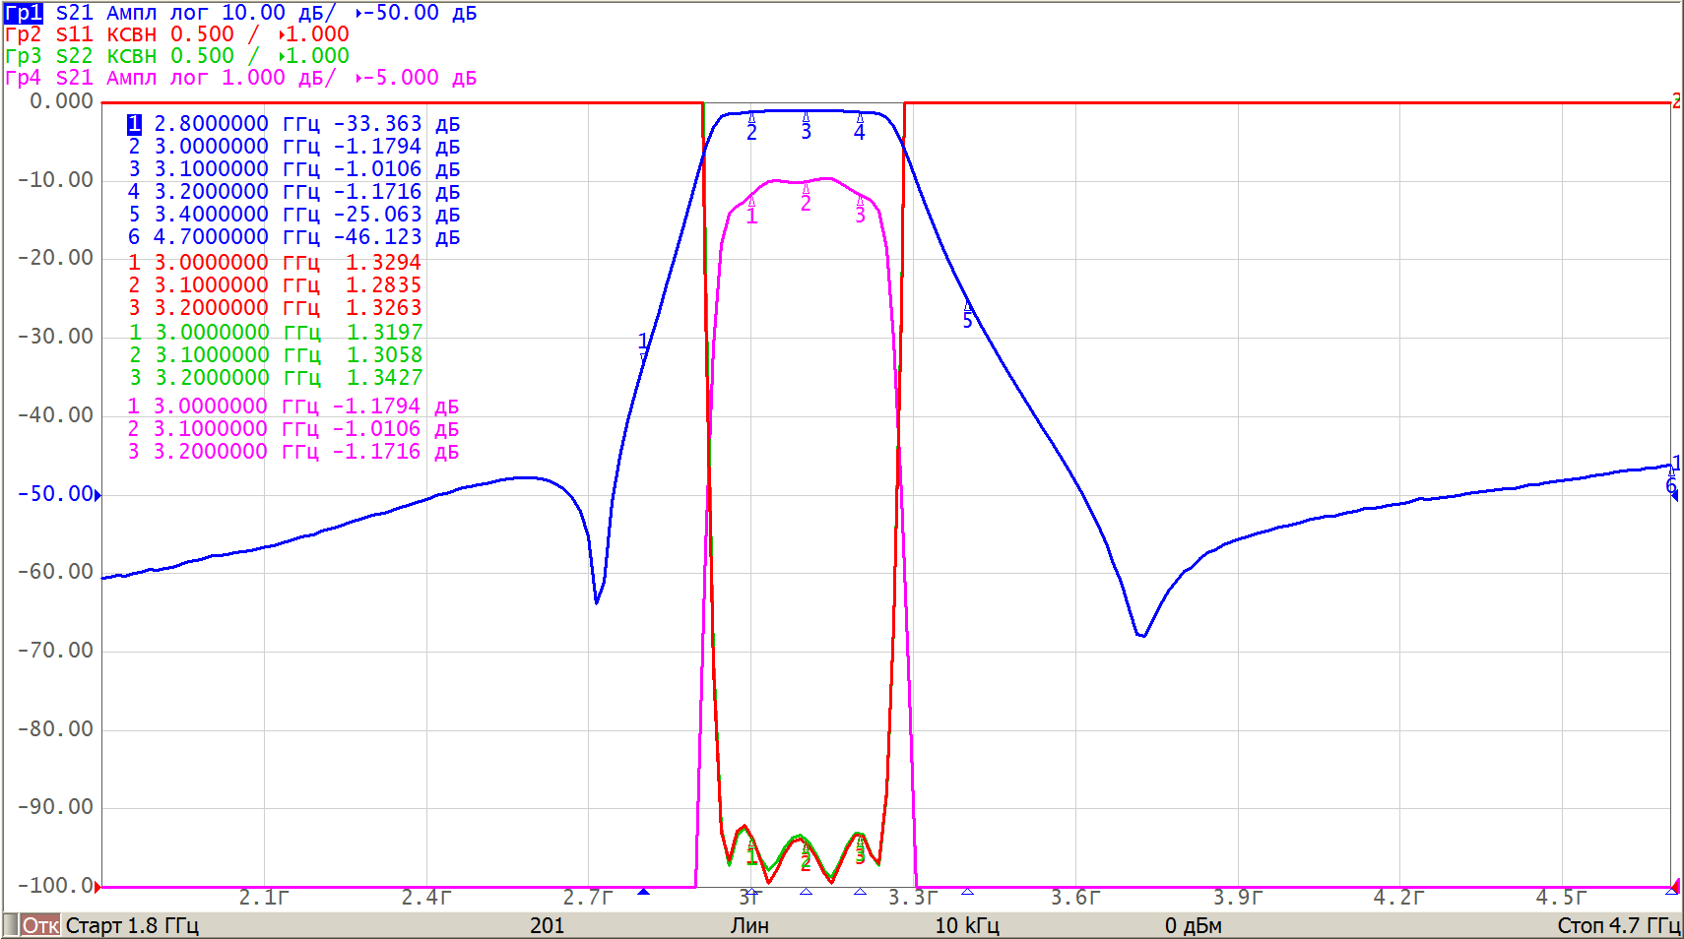Click the Стоп 4.7 ГГц stop frequency
The height and width of the screenshot is (939, 1684).
[x=1618, y=925]
